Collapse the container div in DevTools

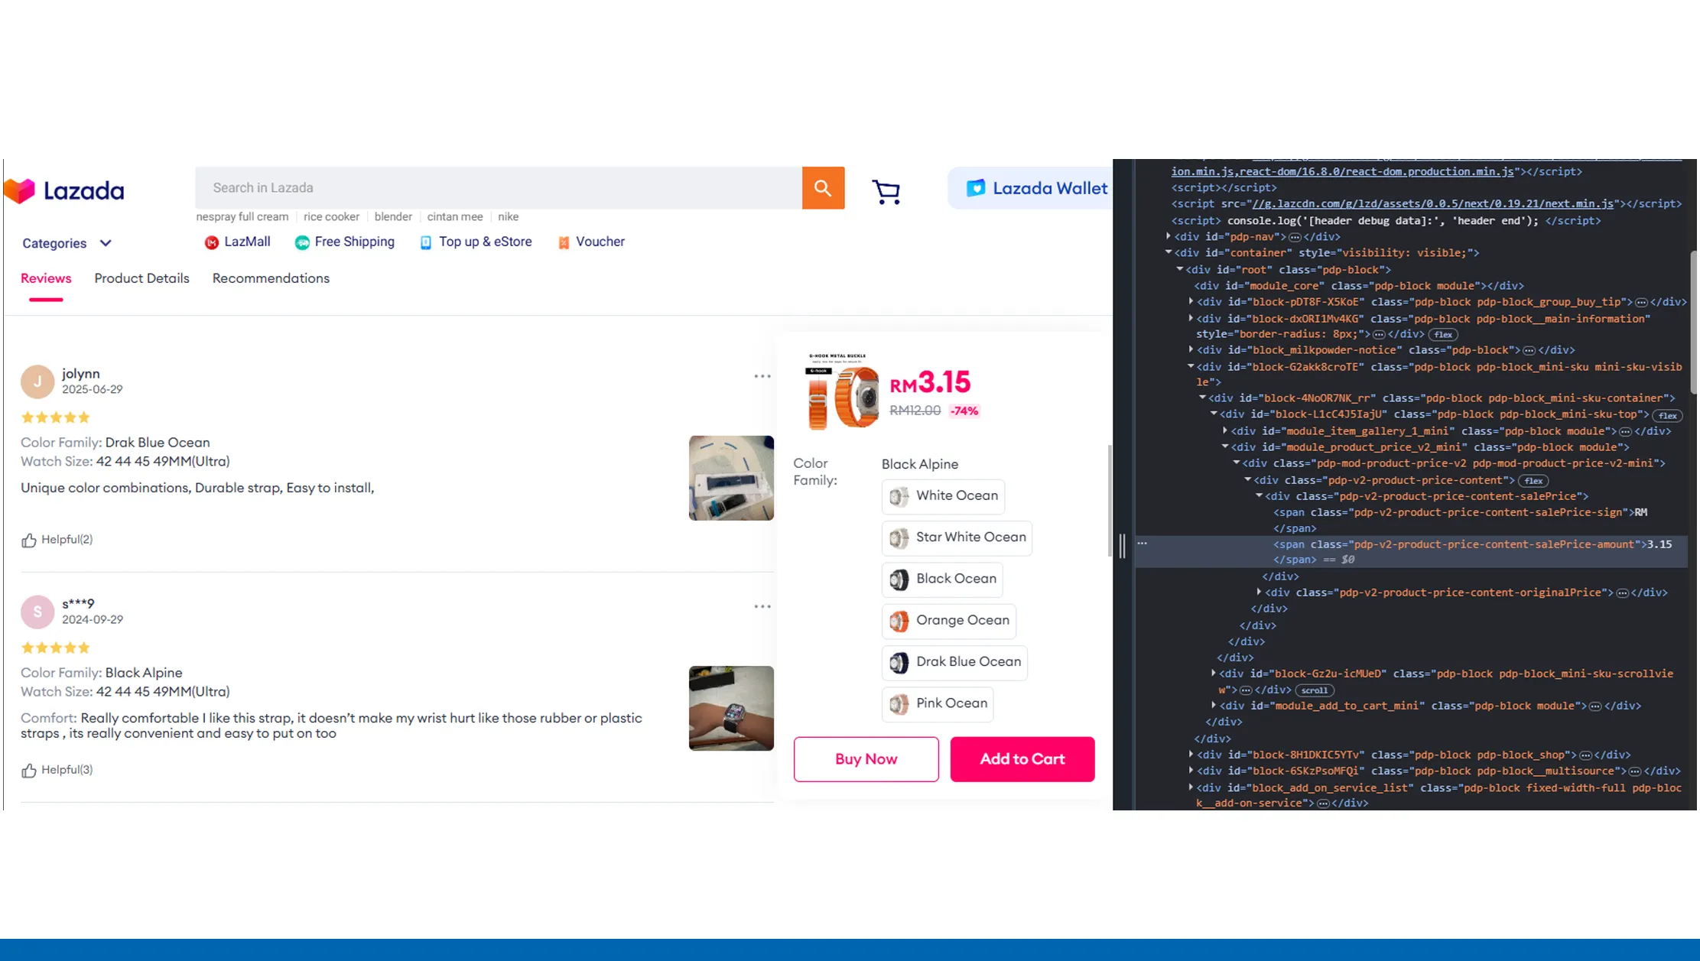coord(1167,252)
